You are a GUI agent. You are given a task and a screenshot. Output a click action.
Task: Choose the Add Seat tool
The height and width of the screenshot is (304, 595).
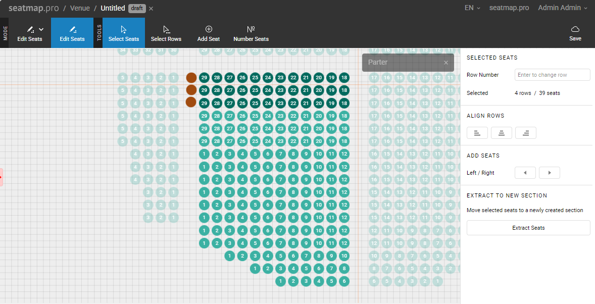click(x=209, y=33)
